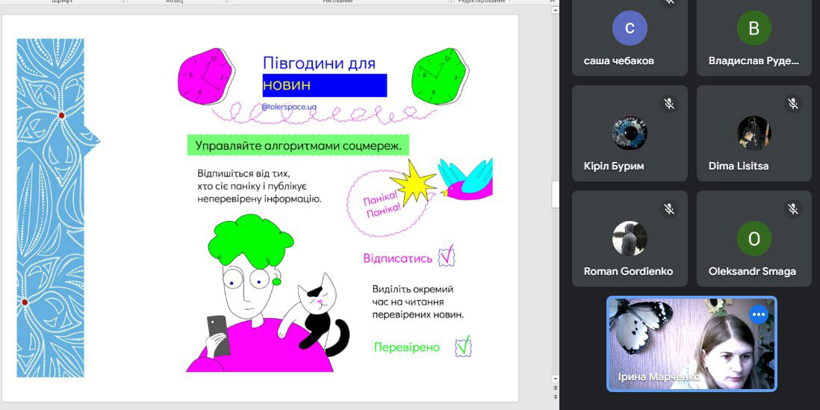Select Ірина Марченко's video tile
Viewport: 820px width, 410px height.
(692, 344)
